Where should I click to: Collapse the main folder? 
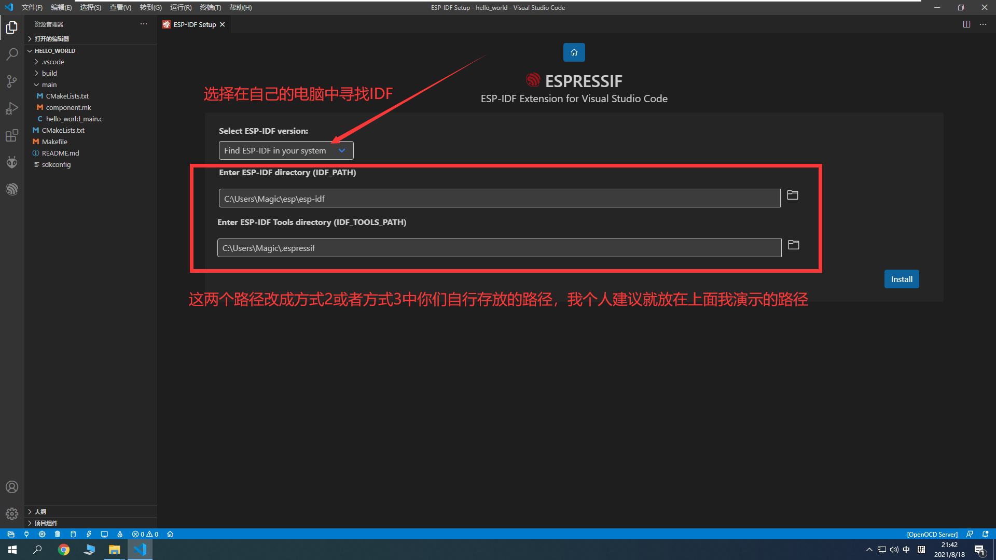(x=49, y=85)
